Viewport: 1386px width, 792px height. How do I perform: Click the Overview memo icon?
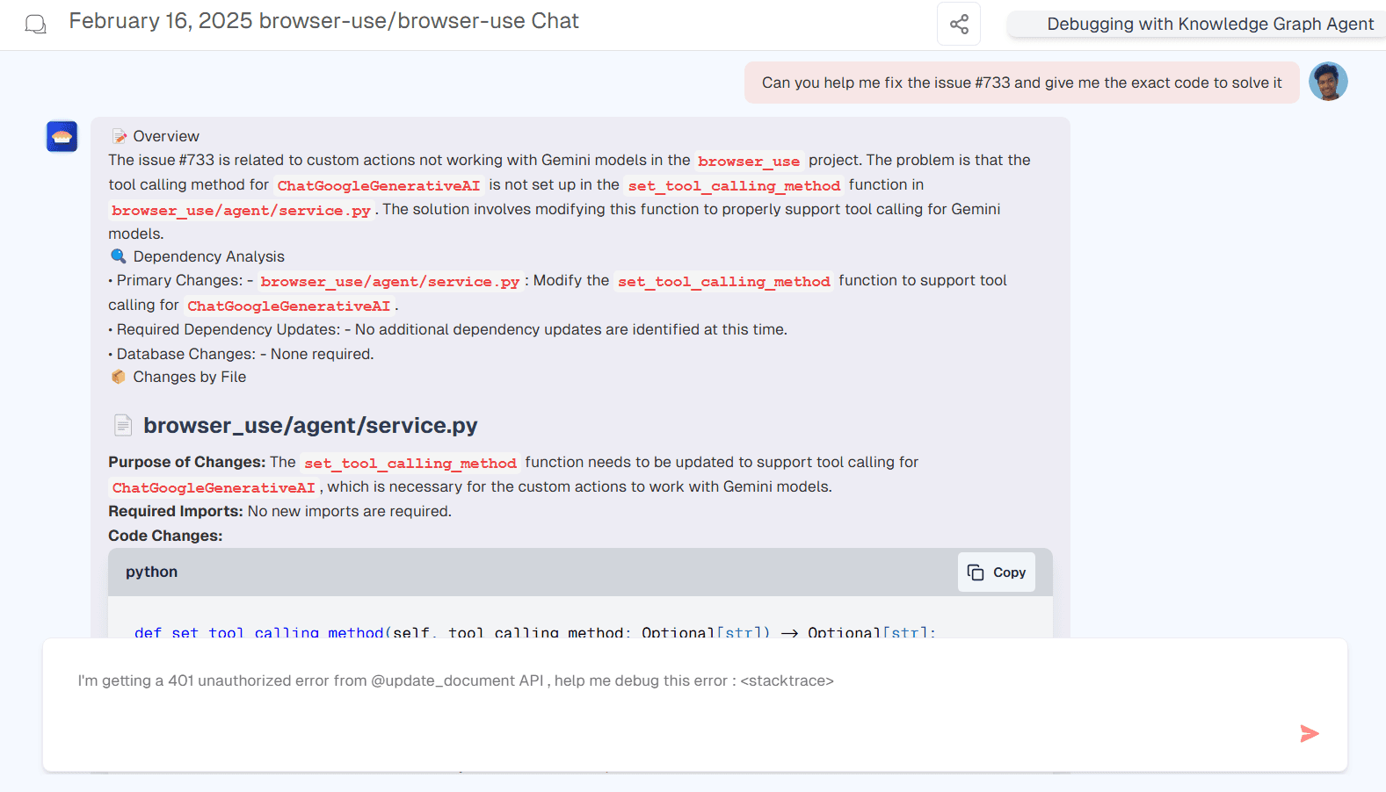pyautogui.click(x=119, y=136)
